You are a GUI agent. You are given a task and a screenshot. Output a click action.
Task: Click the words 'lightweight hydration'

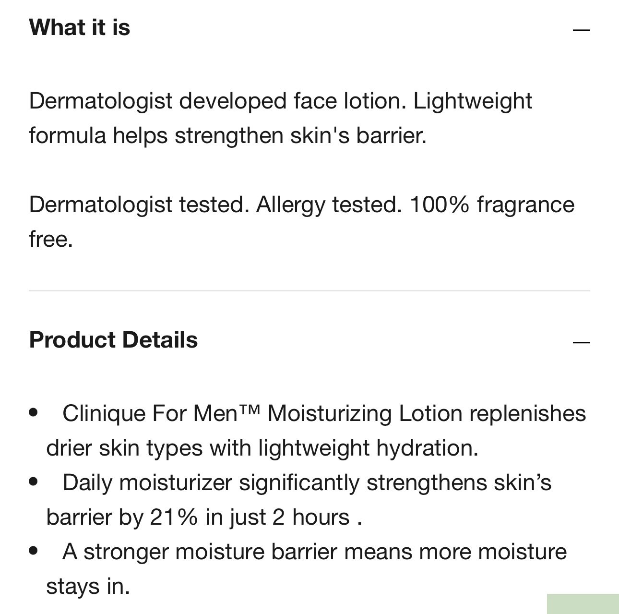[x=368, y=448]
